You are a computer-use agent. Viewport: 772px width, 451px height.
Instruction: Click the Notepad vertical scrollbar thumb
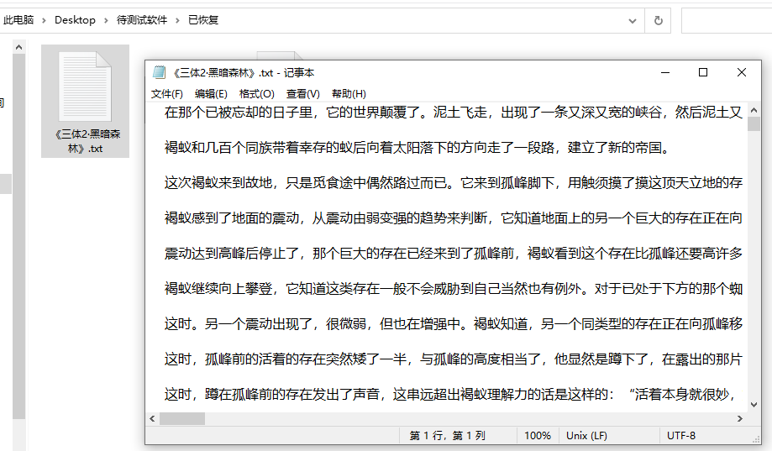[x=754, y=124]
